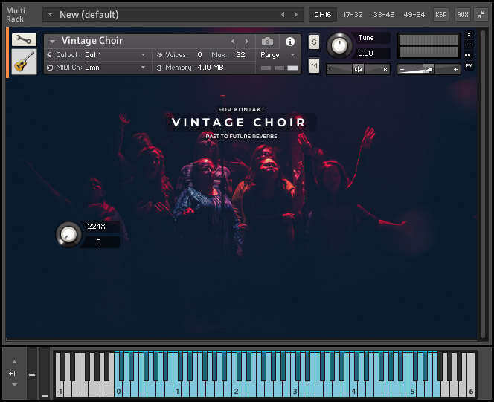Open instrument edit mode with wrench icon

[24, 40]
